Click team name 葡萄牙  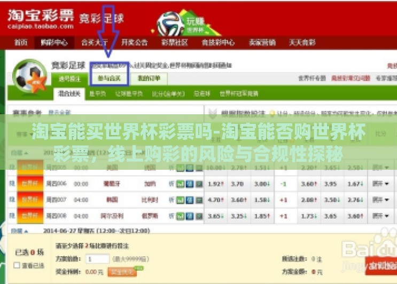pyautogui.click(x=111, y=184)
